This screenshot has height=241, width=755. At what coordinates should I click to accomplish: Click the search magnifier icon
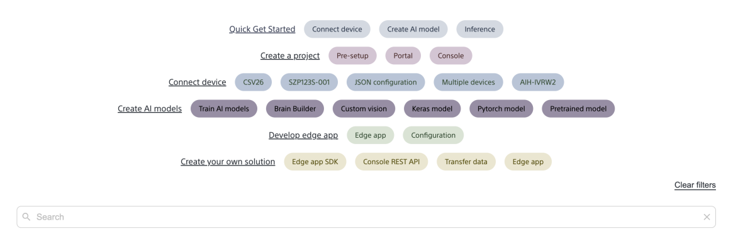tap(26, 217)
